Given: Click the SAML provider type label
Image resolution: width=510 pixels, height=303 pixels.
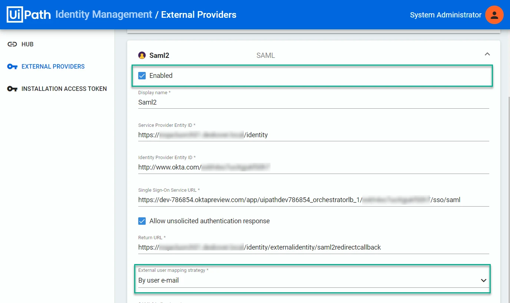Looking at the screenshot, I should [266, 56].
